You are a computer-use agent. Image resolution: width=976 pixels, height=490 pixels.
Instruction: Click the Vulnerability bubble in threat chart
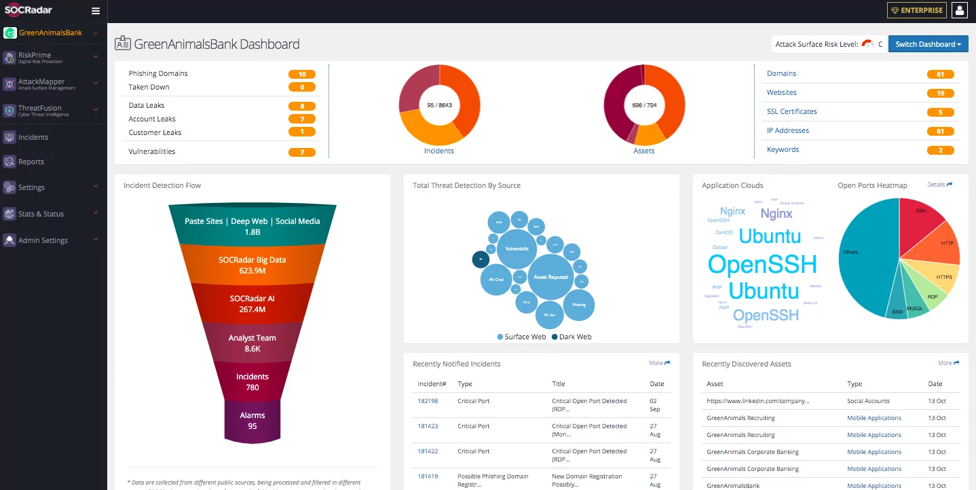tap(517, 249)
